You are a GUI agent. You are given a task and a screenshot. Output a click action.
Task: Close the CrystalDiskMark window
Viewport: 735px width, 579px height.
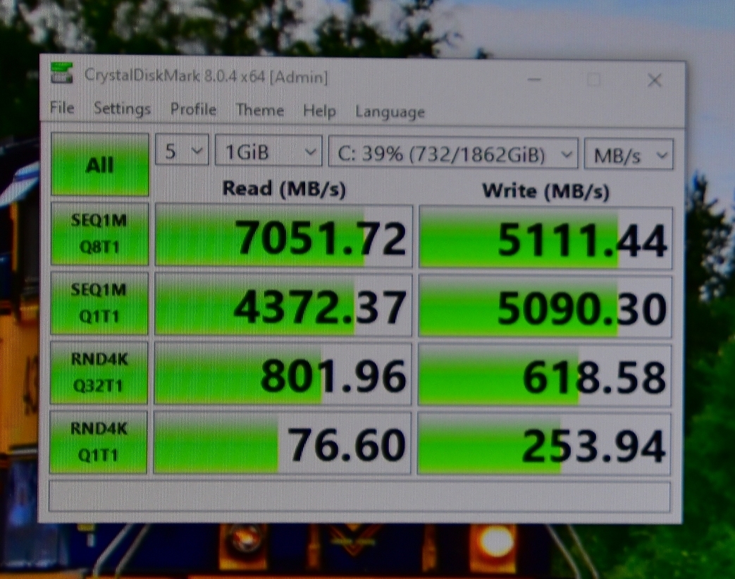[655, 80]
